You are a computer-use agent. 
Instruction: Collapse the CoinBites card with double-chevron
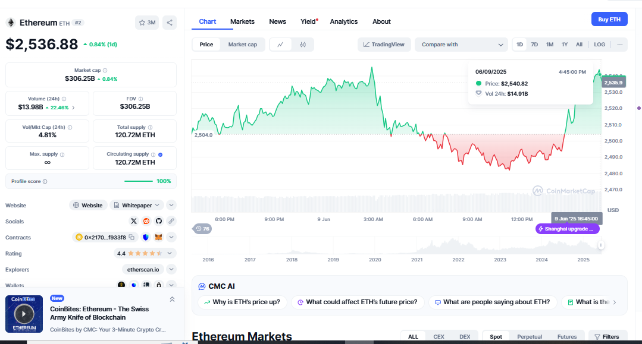[173, 299]
